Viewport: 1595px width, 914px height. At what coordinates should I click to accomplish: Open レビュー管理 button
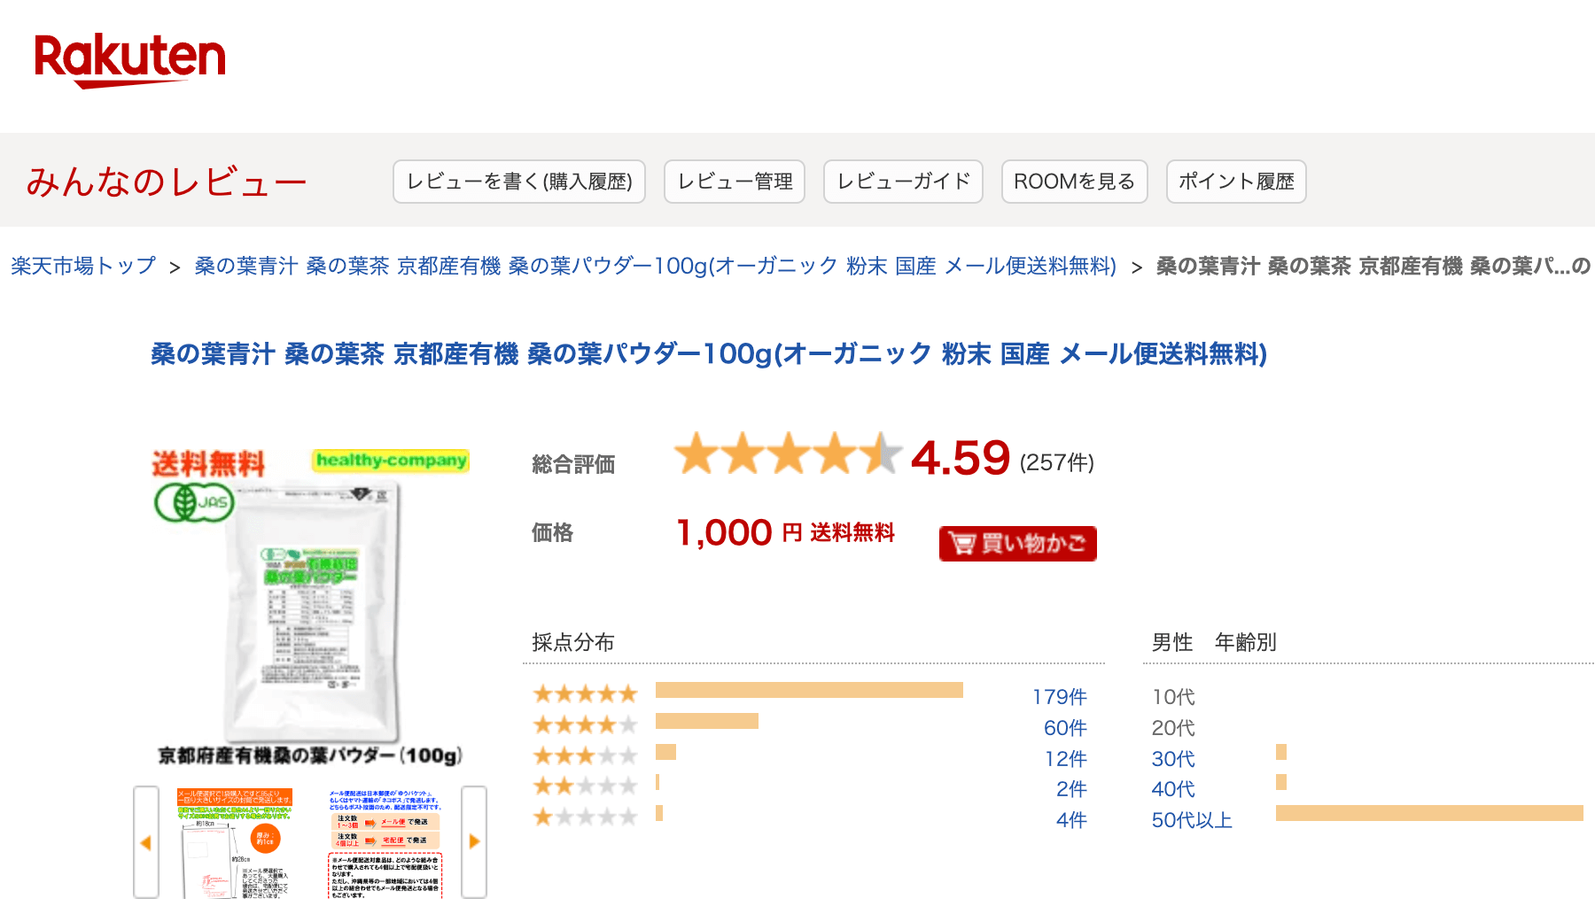(x=735, y=182)
